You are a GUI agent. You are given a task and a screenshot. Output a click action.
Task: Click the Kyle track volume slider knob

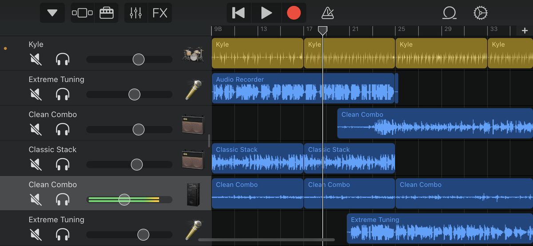[x=139, y=59]
